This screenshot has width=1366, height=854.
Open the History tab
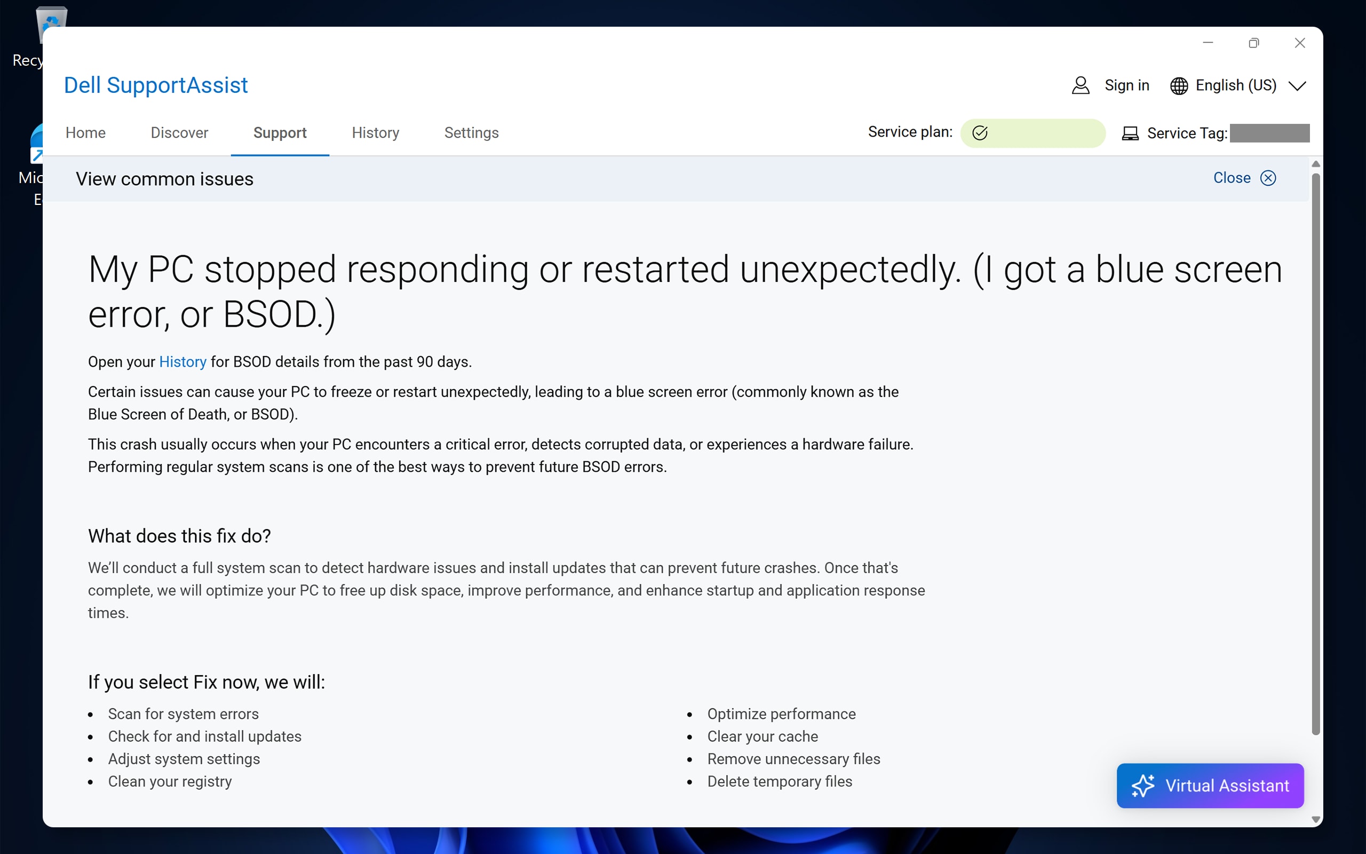(x=375, y=133)
